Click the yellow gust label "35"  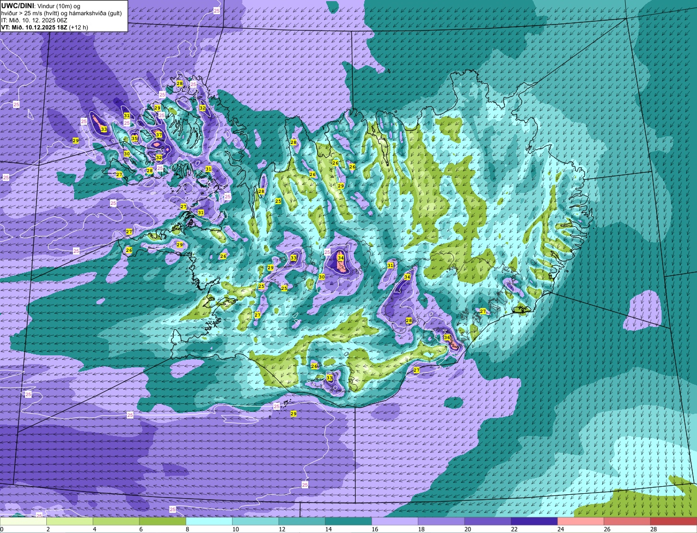point(134,138)
